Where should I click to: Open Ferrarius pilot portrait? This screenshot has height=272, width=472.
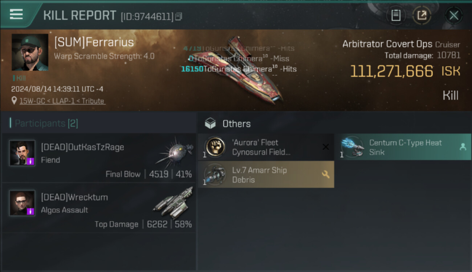(30, 52)
